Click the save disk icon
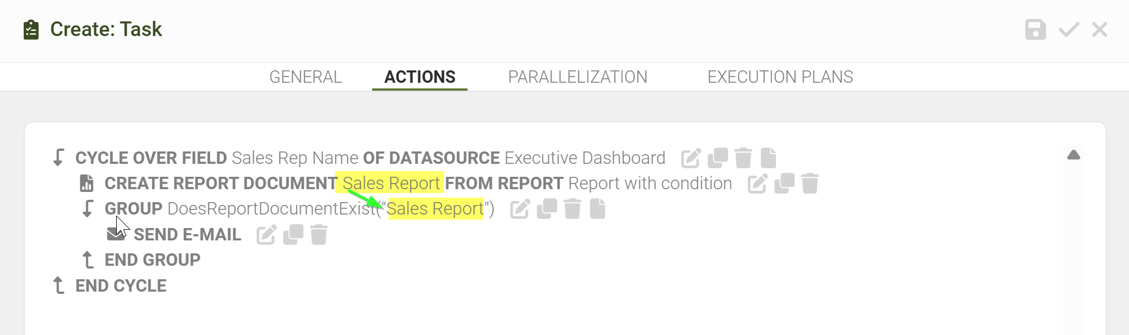This screenshot has width=1129, height=335. coord(1035,29)
